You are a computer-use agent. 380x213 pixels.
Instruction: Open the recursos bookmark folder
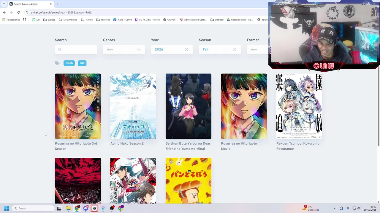[x=103, y=20]
